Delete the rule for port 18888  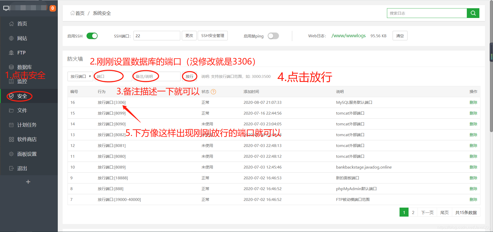473,178
